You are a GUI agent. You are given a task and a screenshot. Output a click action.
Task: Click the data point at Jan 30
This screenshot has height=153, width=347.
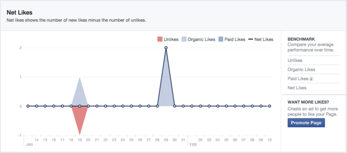tap(175, 106)
